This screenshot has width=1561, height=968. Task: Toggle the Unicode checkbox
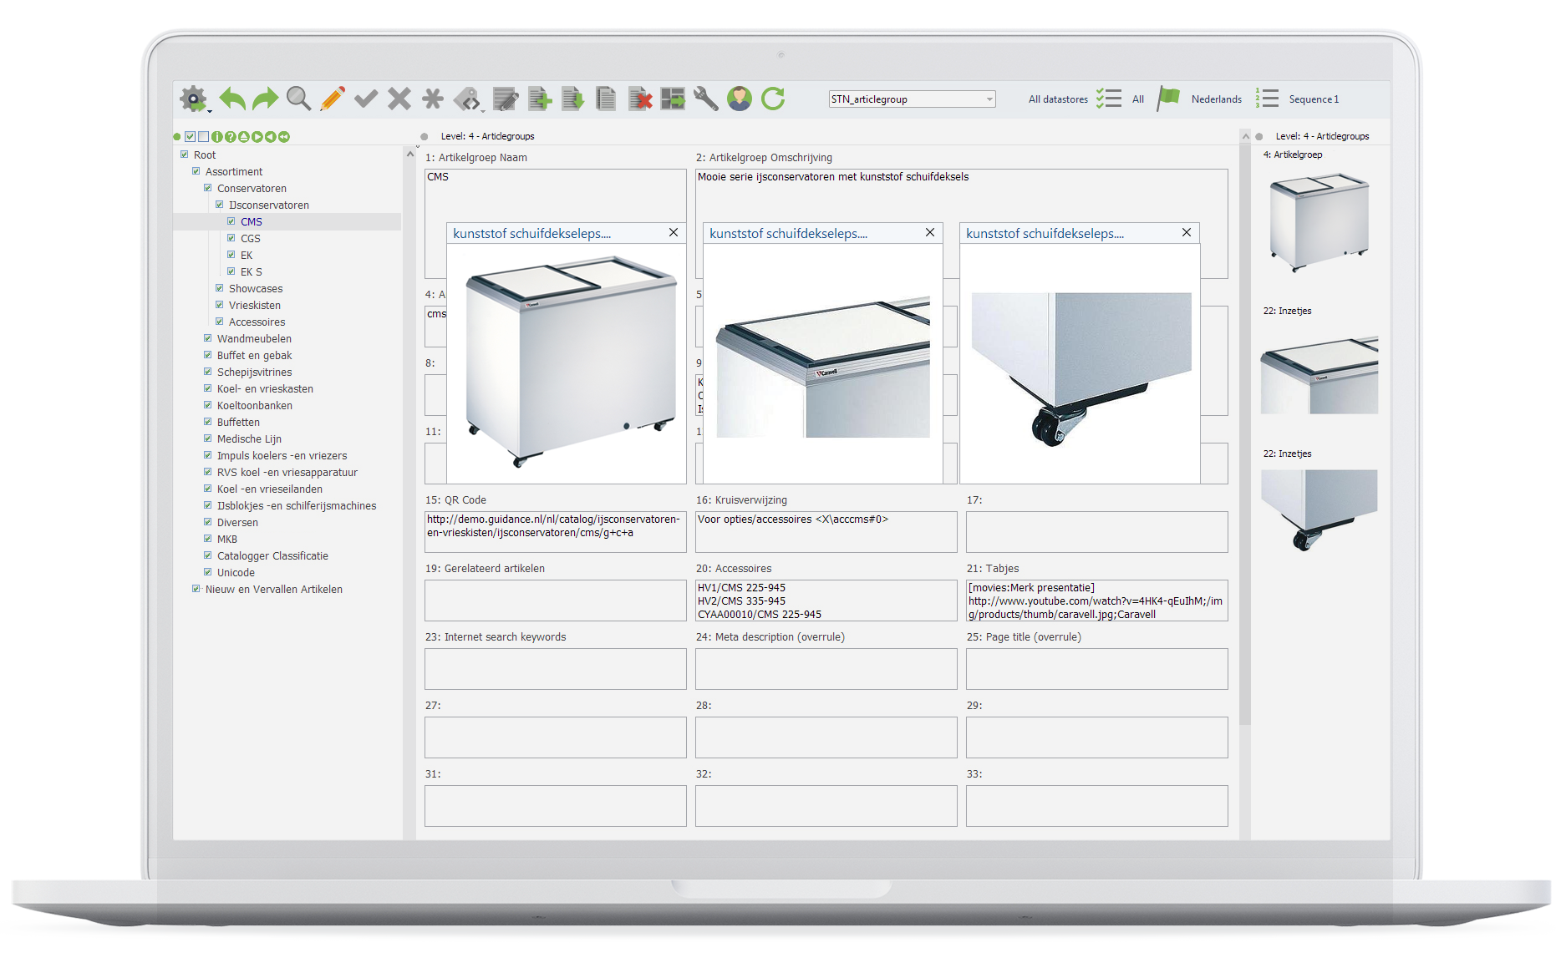coord(208,572)
